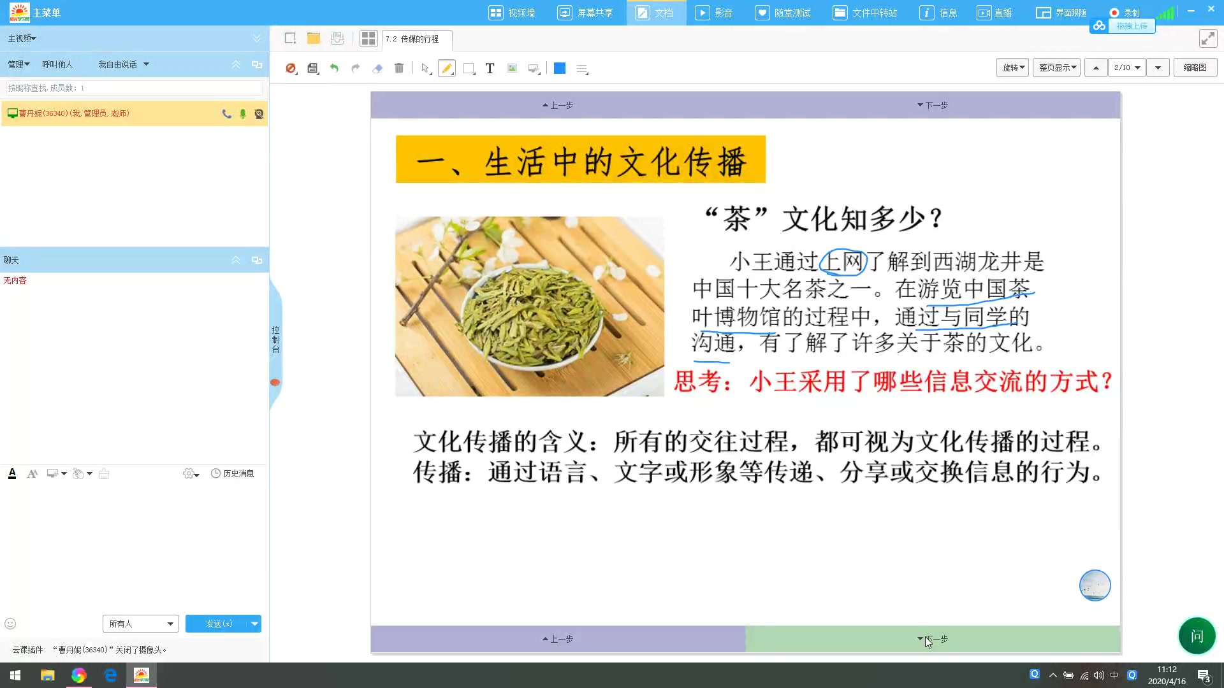Viewport: 1224px width, 688px height.
Task: Click the top 上一步 bar
Action: pos(558,105)
